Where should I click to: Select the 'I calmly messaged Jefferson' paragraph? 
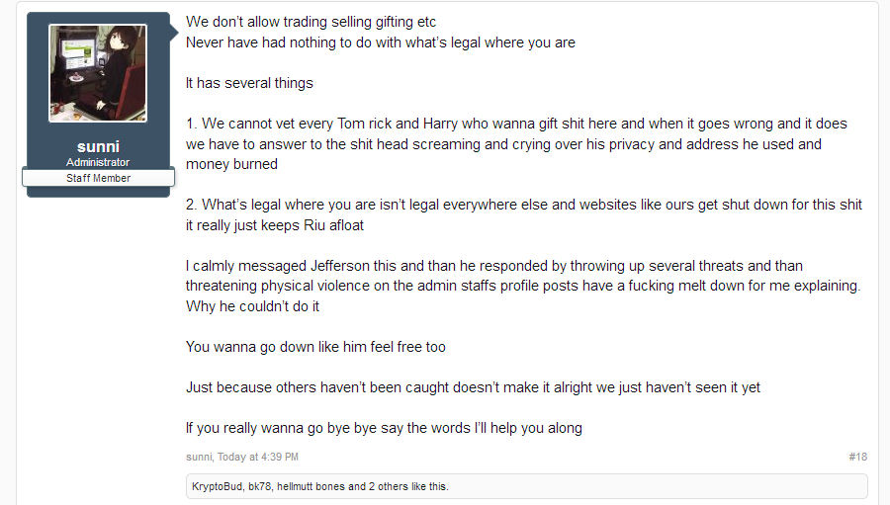tap(523, 286)
